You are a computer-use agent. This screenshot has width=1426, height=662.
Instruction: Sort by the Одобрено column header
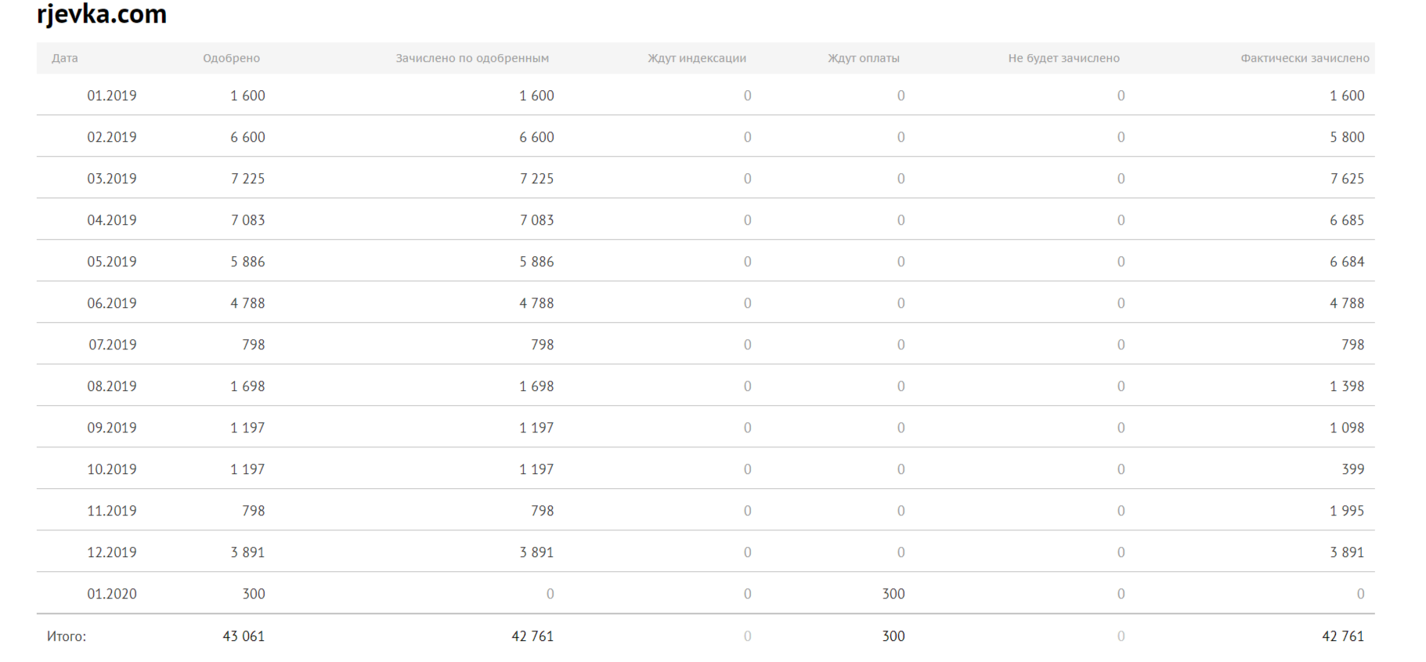tap(231, 58)
